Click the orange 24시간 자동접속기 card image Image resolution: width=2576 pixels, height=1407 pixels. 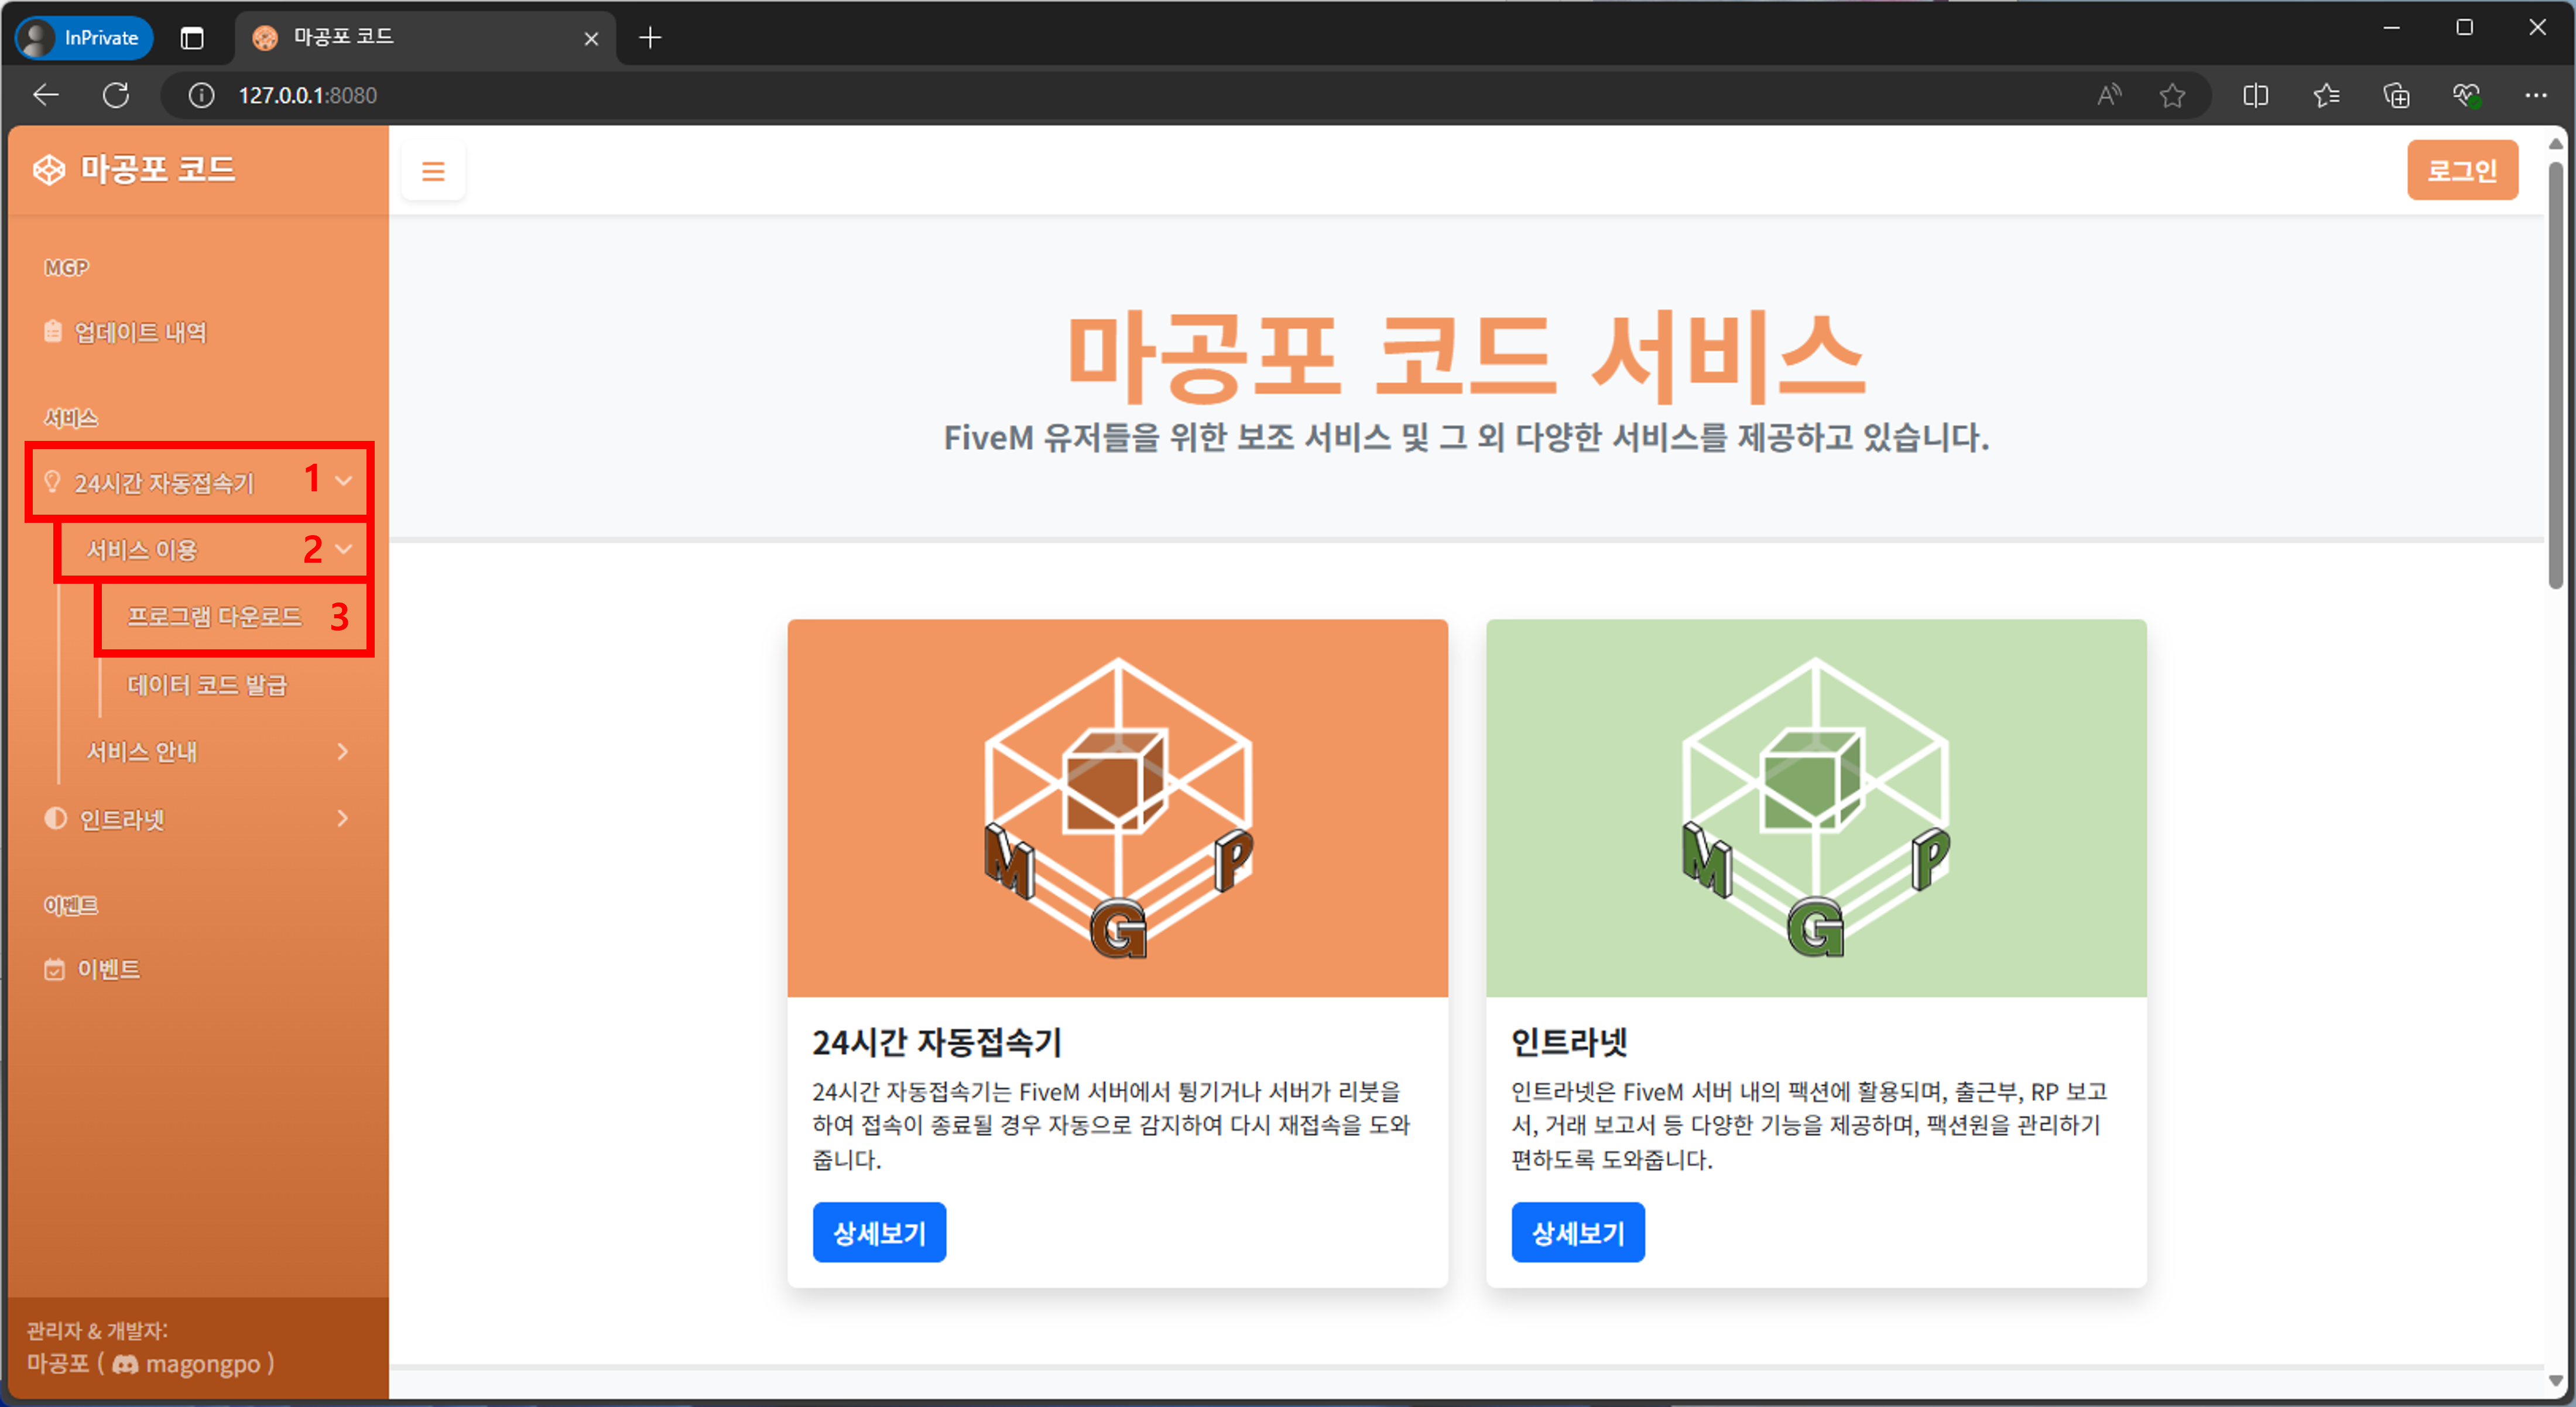pos(1117,808)
